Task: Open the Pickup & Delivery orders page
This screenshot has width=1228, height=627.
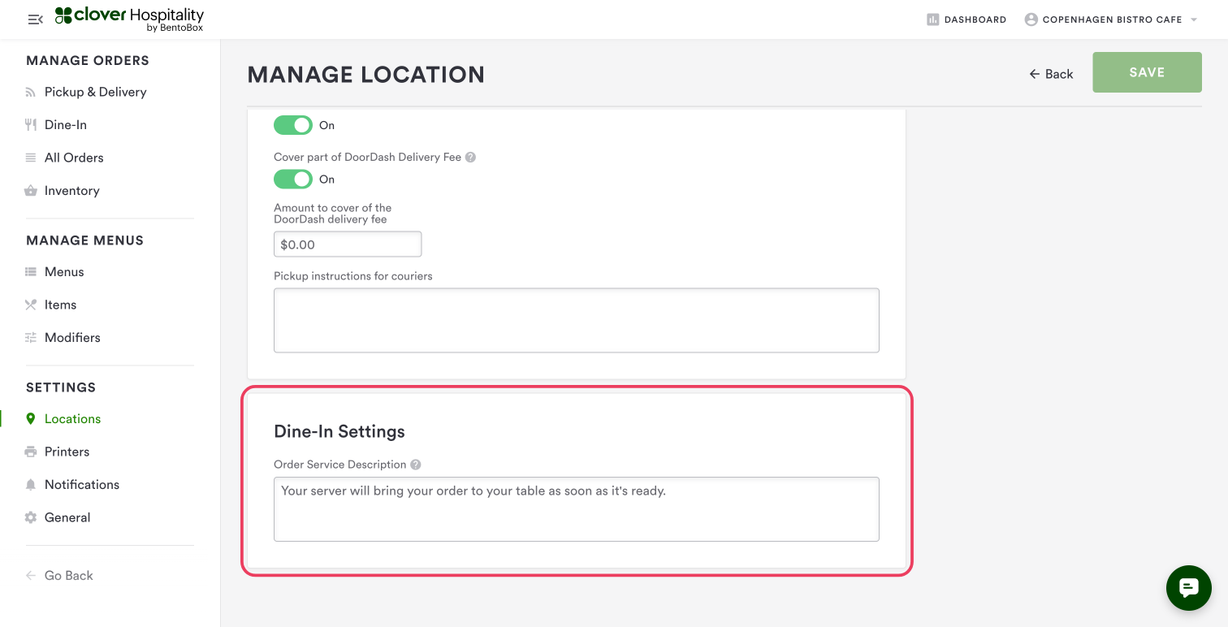Action: [95, 92]
